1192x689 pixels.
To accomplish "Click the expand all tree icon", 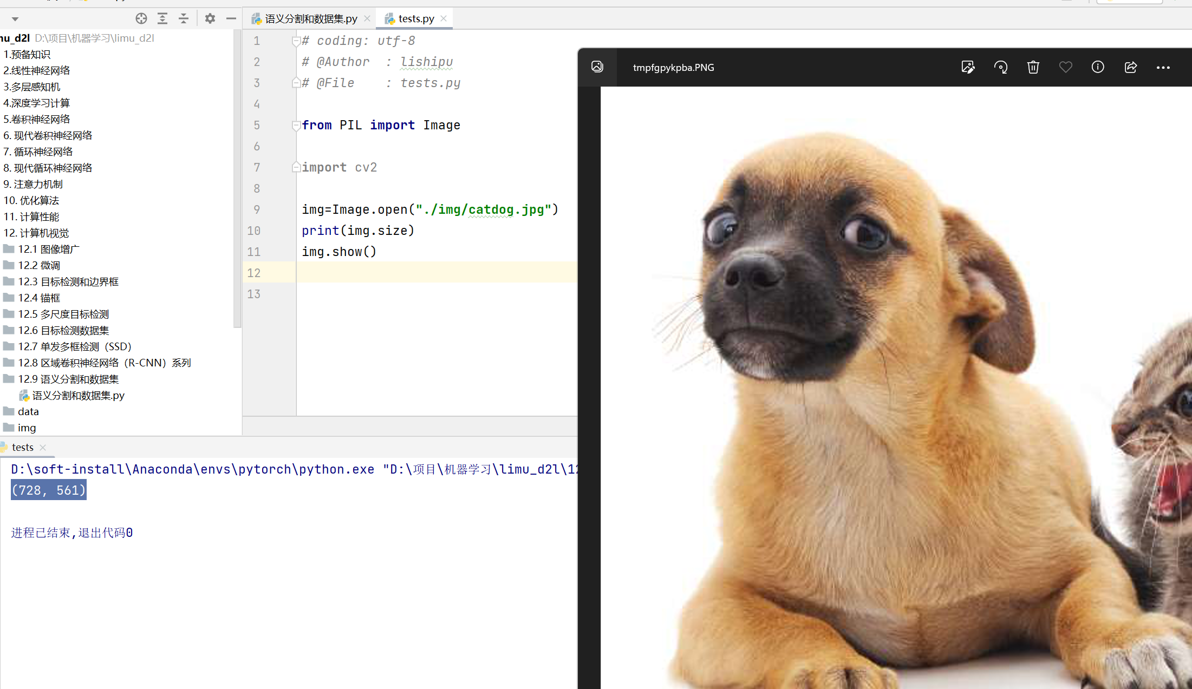I will [162, 18].
